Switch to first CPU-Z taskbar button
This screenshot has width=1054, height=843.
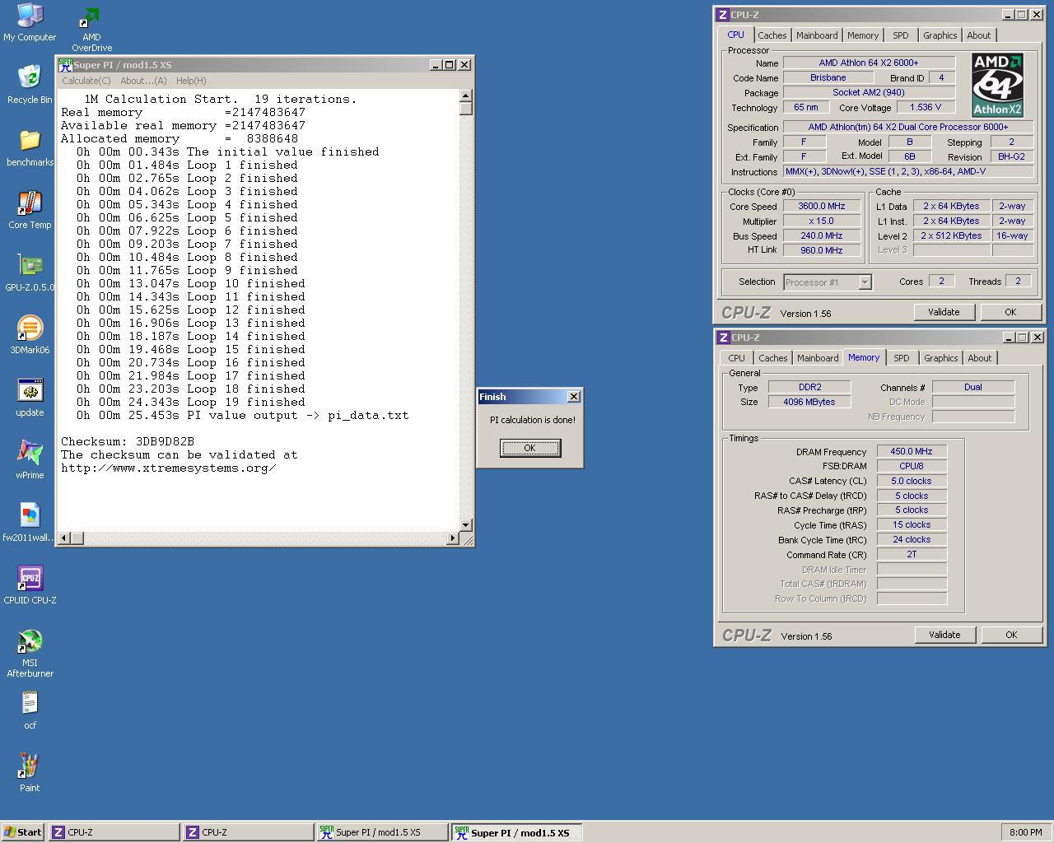coord(114,832)
